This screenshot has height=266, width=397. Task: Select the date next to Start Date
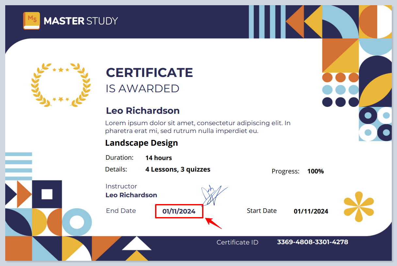pyautogui.click(x=311, y=211)
